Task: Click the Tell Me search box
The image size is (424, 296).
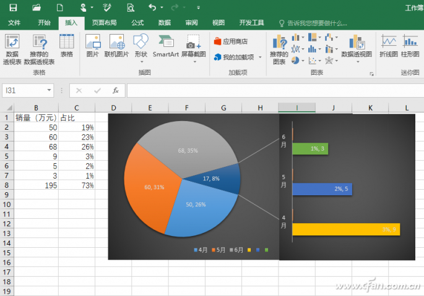Action: click(313, 23)
